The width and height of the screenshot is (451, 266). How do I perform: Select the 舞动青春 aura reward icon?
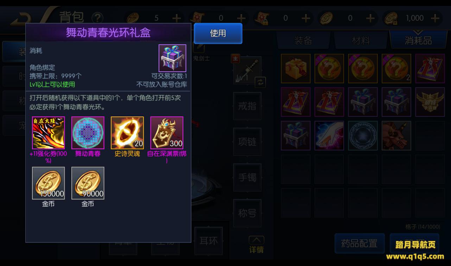88,133
